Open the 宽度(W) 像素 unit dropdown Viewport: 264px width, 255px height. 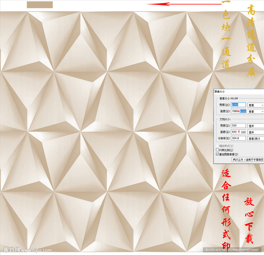pos(255,105)
